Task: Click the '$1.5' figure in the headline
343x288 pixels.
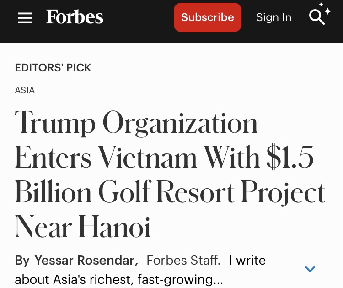Action: click(290, 158)
